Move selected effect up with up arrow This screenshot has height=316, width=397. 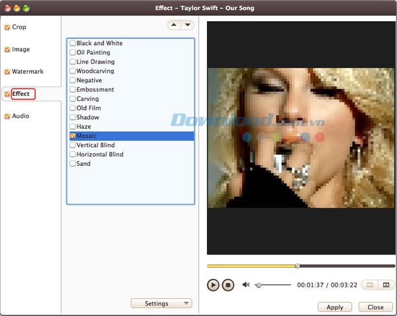pyautogui.click(x=174, y=25)
